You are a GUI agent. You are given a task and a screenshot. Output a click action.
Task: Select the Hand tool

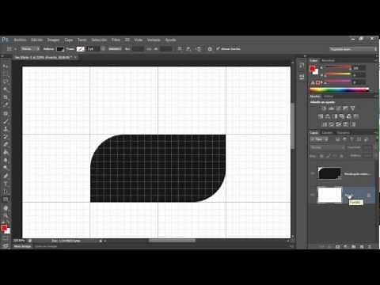coord(6,208)
